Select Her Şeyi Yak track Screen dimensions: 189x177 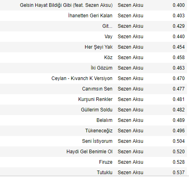tap(99, 47)
